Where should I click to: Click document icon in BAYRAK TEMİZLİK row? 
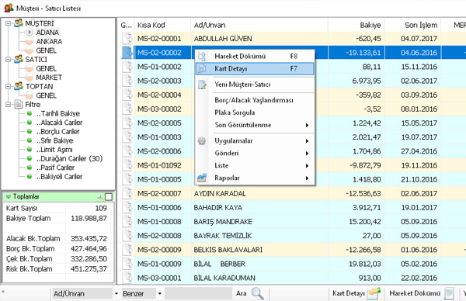[x=127, y=236]
